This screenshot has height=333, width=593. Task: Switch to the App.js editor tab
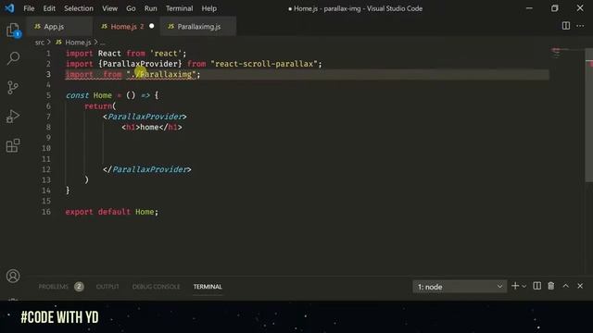coord(59,27)
